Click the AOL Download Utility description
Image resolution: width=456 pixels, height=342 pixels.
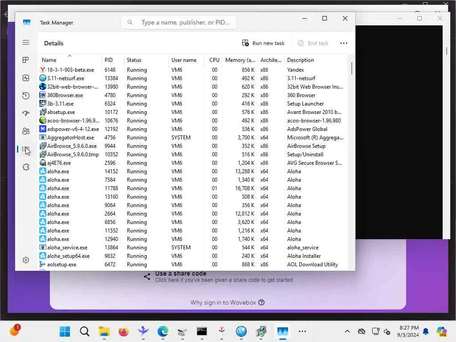tap(312, 265)
